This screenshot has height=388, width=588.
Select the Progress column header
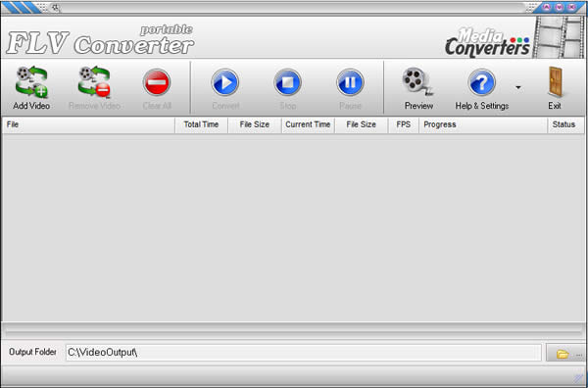tap(483, 124)
